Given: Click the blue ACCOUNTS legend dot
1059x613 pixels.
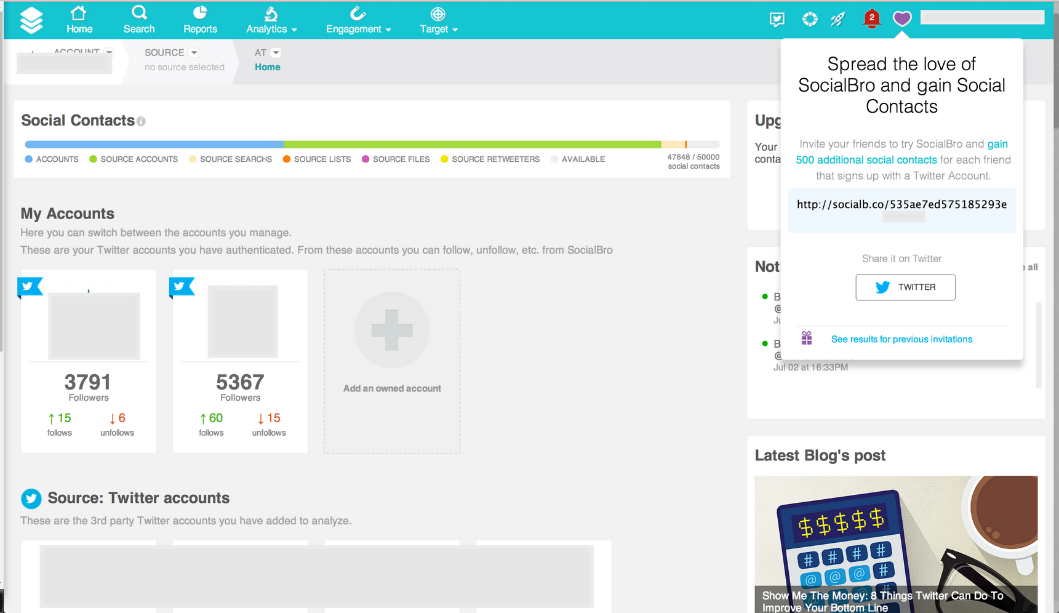Looking at the screenshot, I should click(x=29, y=159).
